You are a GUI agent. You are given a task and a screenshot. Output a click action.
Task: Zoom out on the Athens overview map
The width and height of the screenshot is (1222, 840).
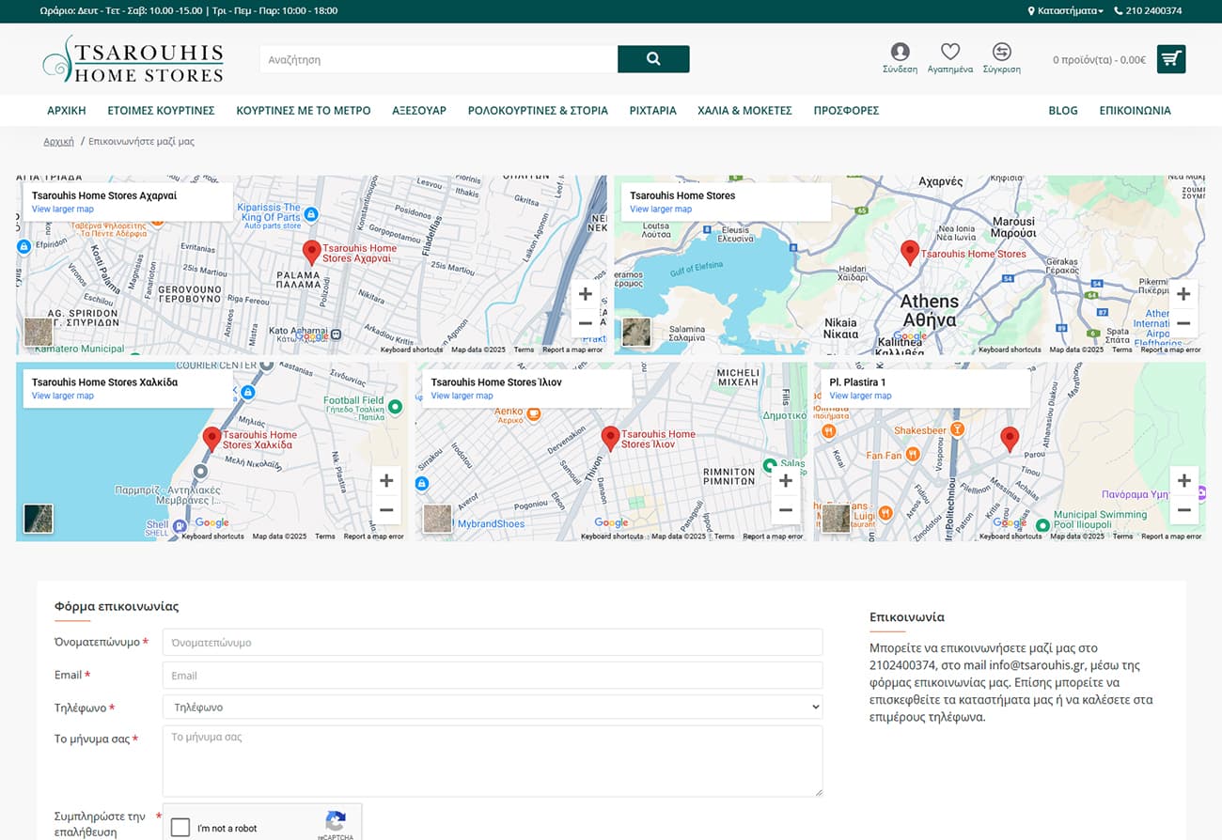pyautogui.click(x=1183, y=323)
